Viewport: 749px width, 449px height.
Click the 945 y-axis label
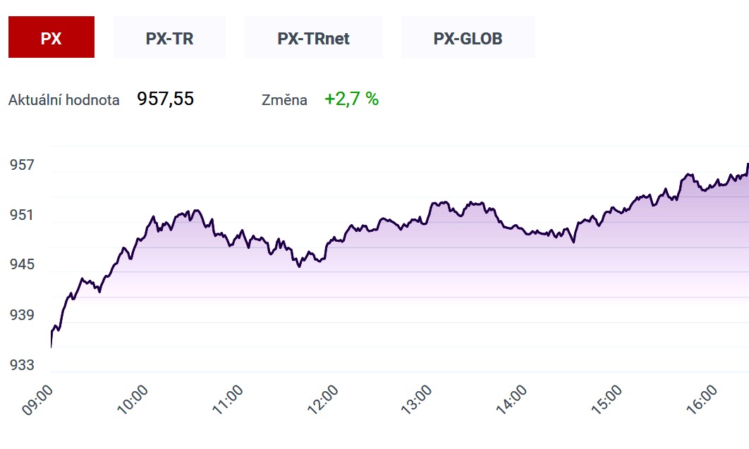[x=22, y=264]
